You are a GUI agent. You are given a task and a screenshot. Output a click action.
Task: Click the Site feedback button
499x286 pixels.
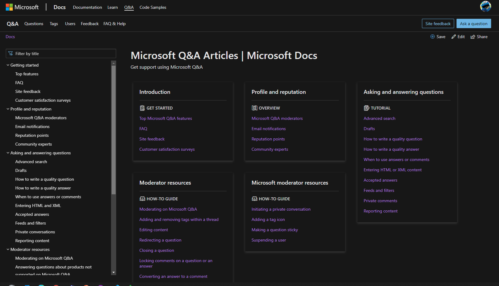pyautogui.click(x=438, y=24)
